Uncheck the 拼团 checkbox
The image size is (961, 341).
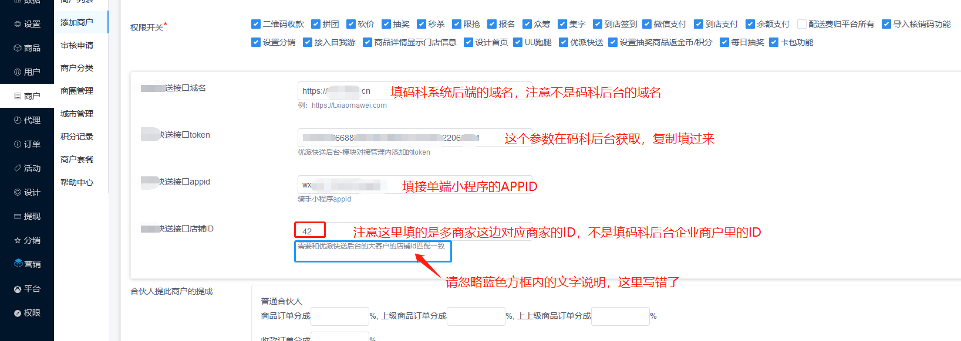point(316,24)
